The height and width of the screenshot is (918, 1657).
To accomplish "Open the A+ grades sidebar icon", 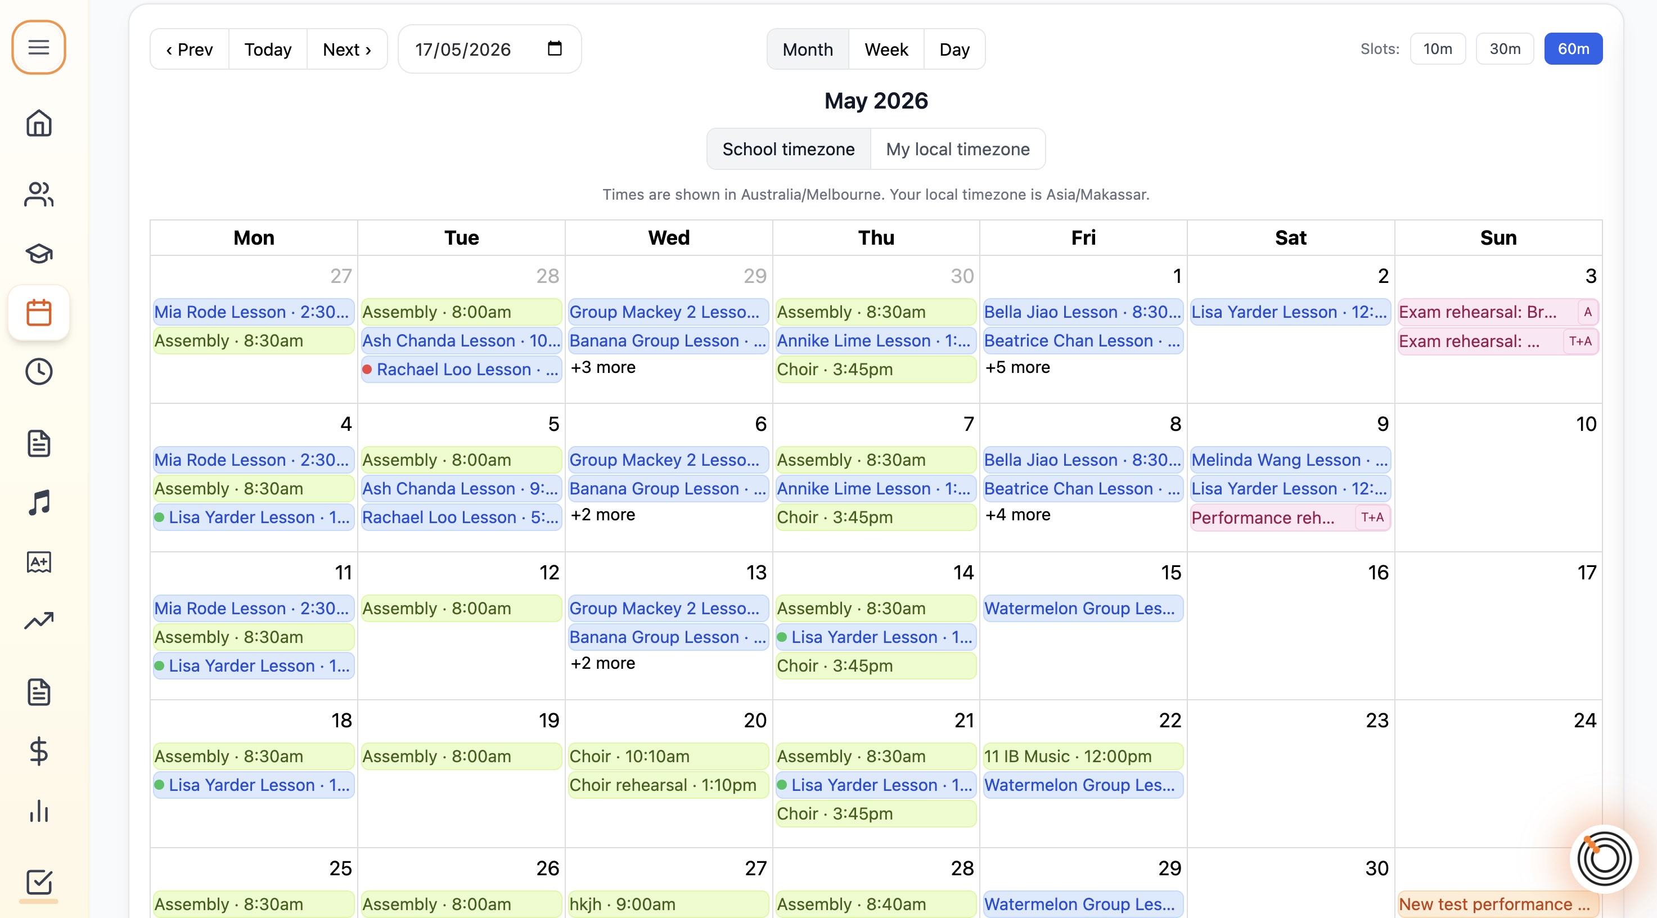I will (39, 561).
